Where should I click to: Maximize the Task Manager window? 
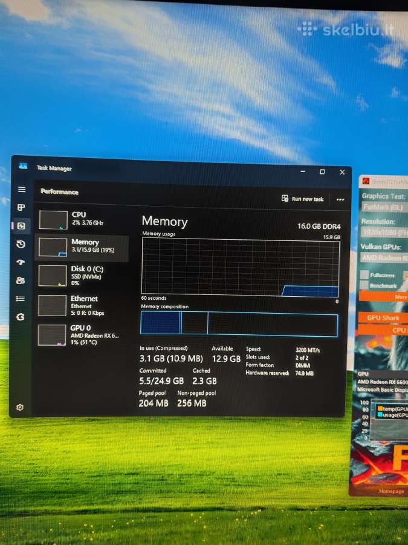tap(322, 172)
